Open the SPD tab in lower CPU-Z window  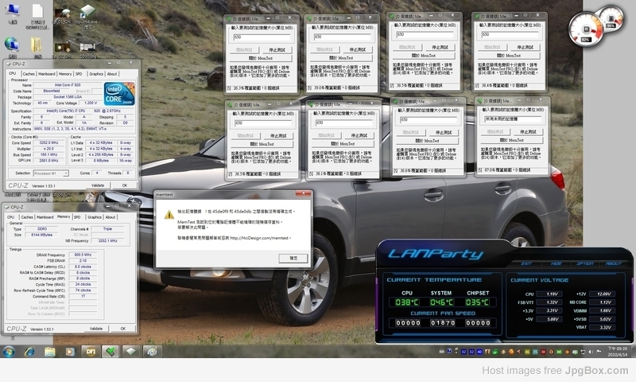[77, 216]
